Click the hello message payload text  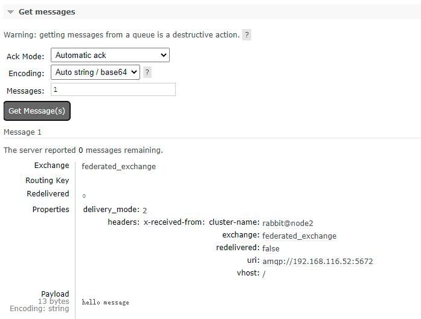(x=105, y=302)
